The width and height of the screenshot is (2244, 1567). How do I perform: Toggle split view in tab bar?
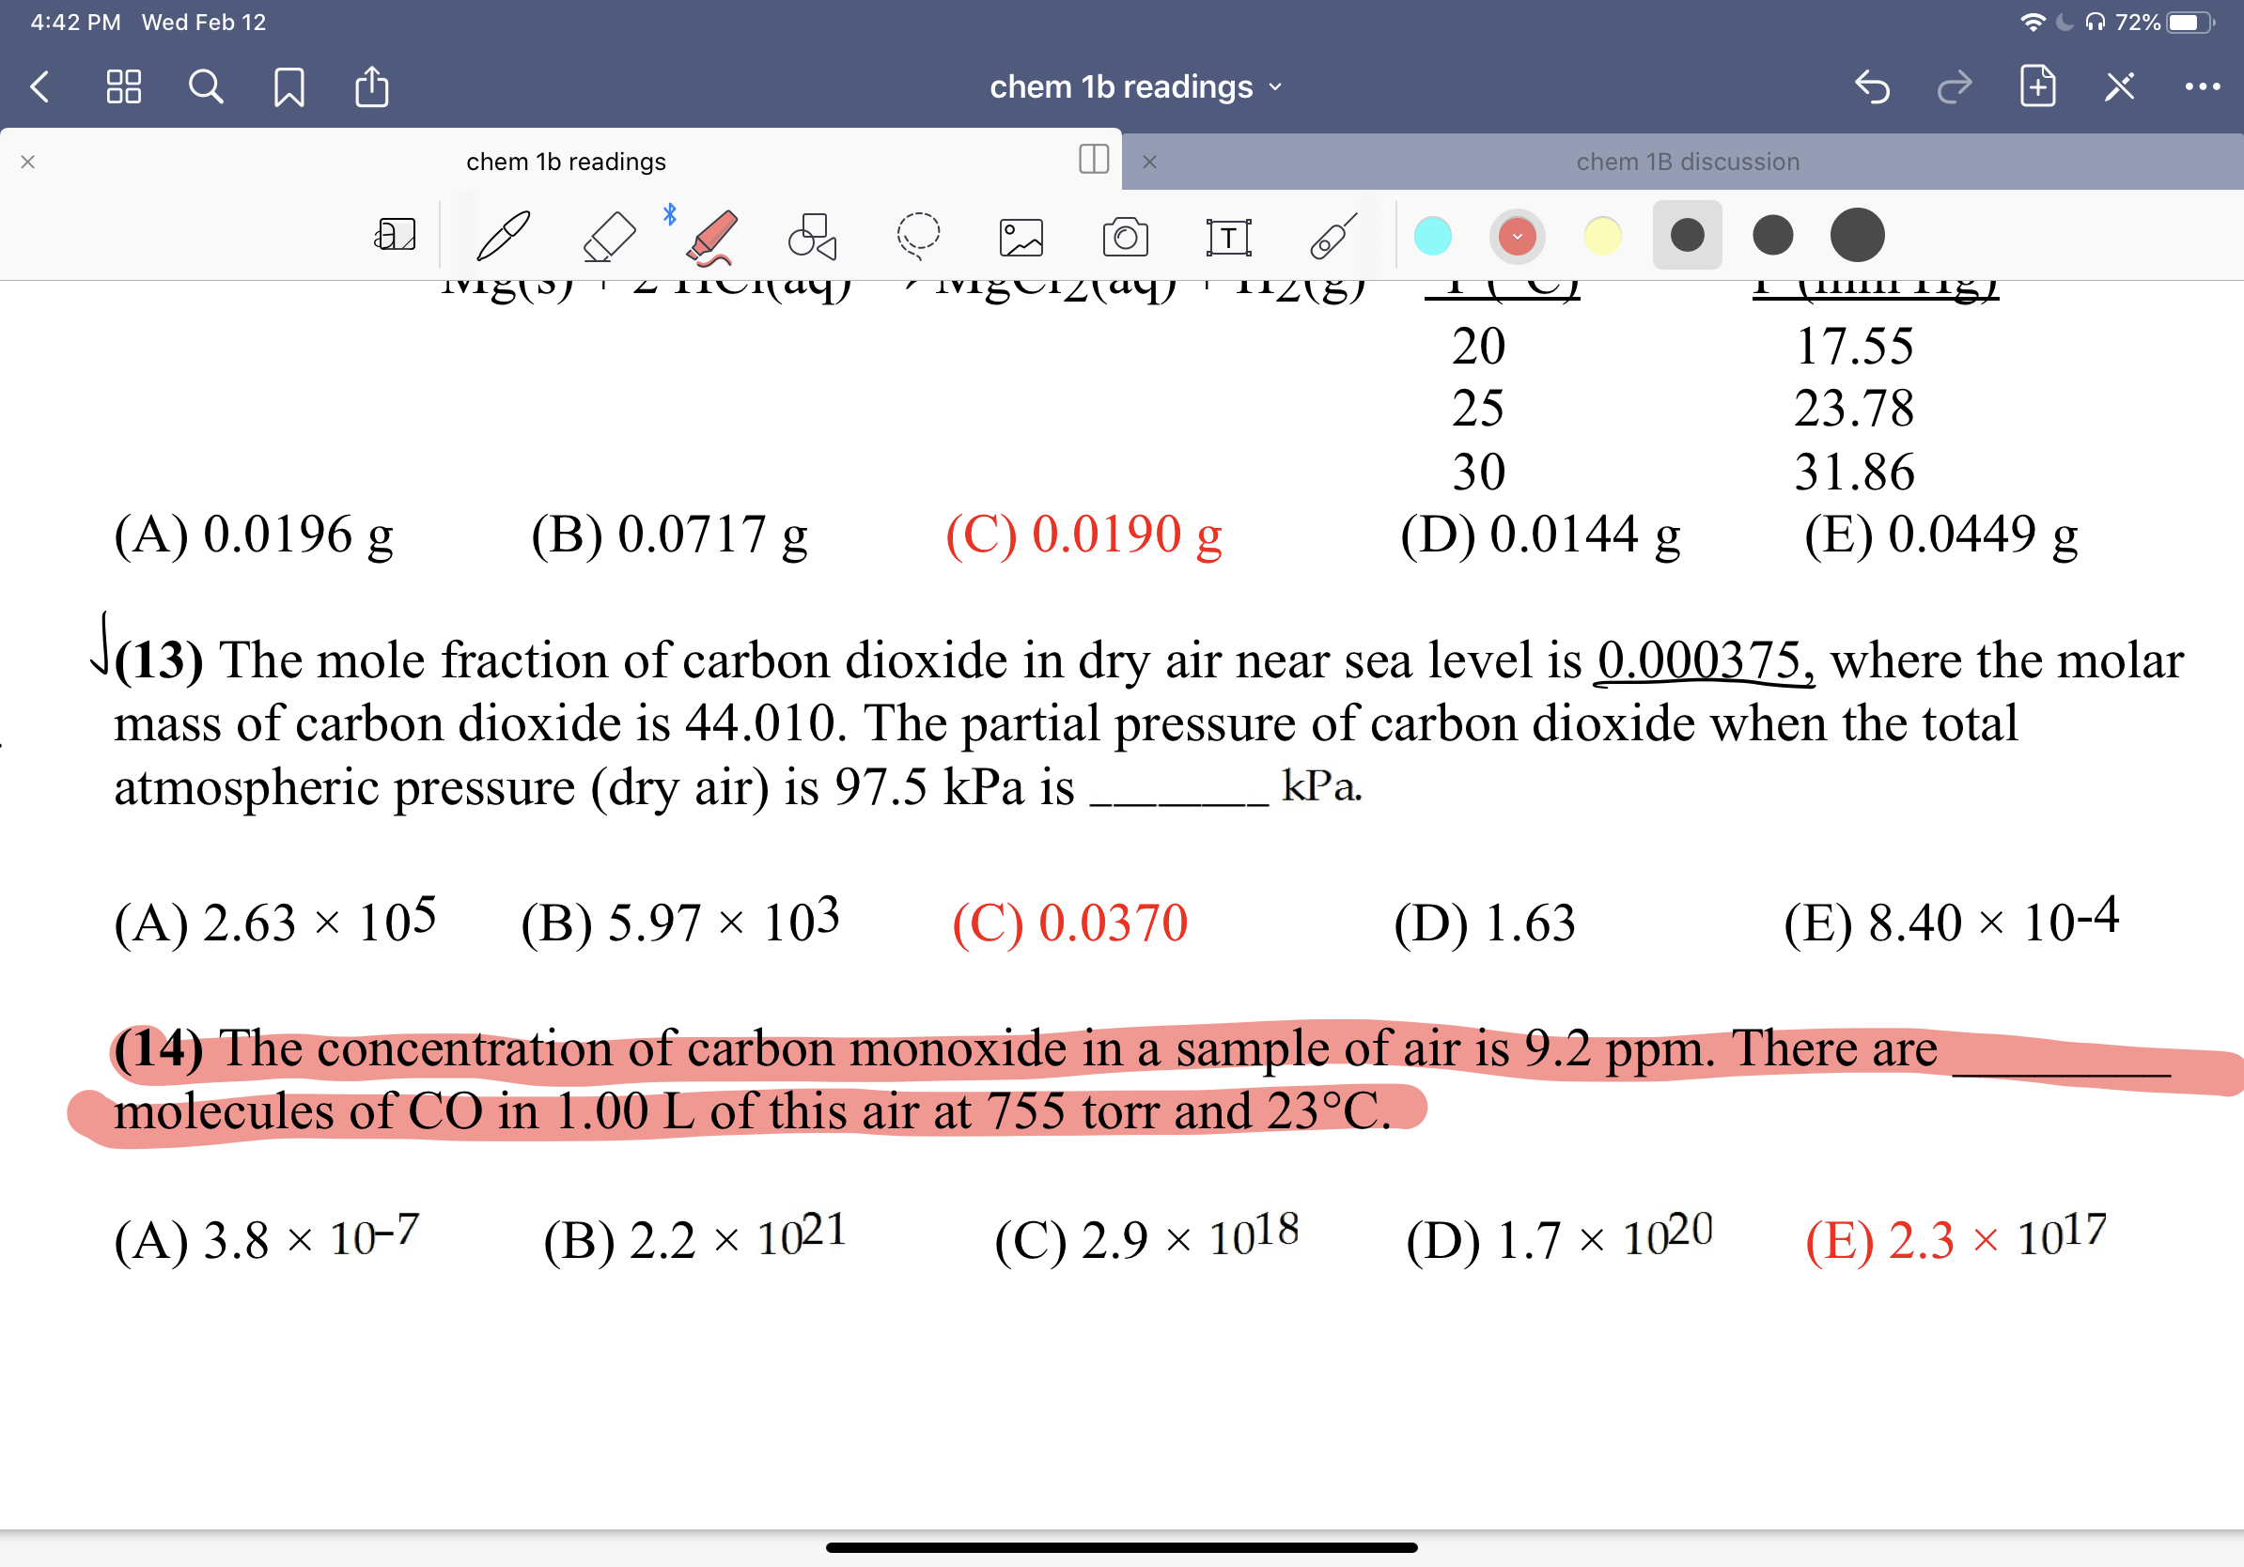tap(1094, 158)
